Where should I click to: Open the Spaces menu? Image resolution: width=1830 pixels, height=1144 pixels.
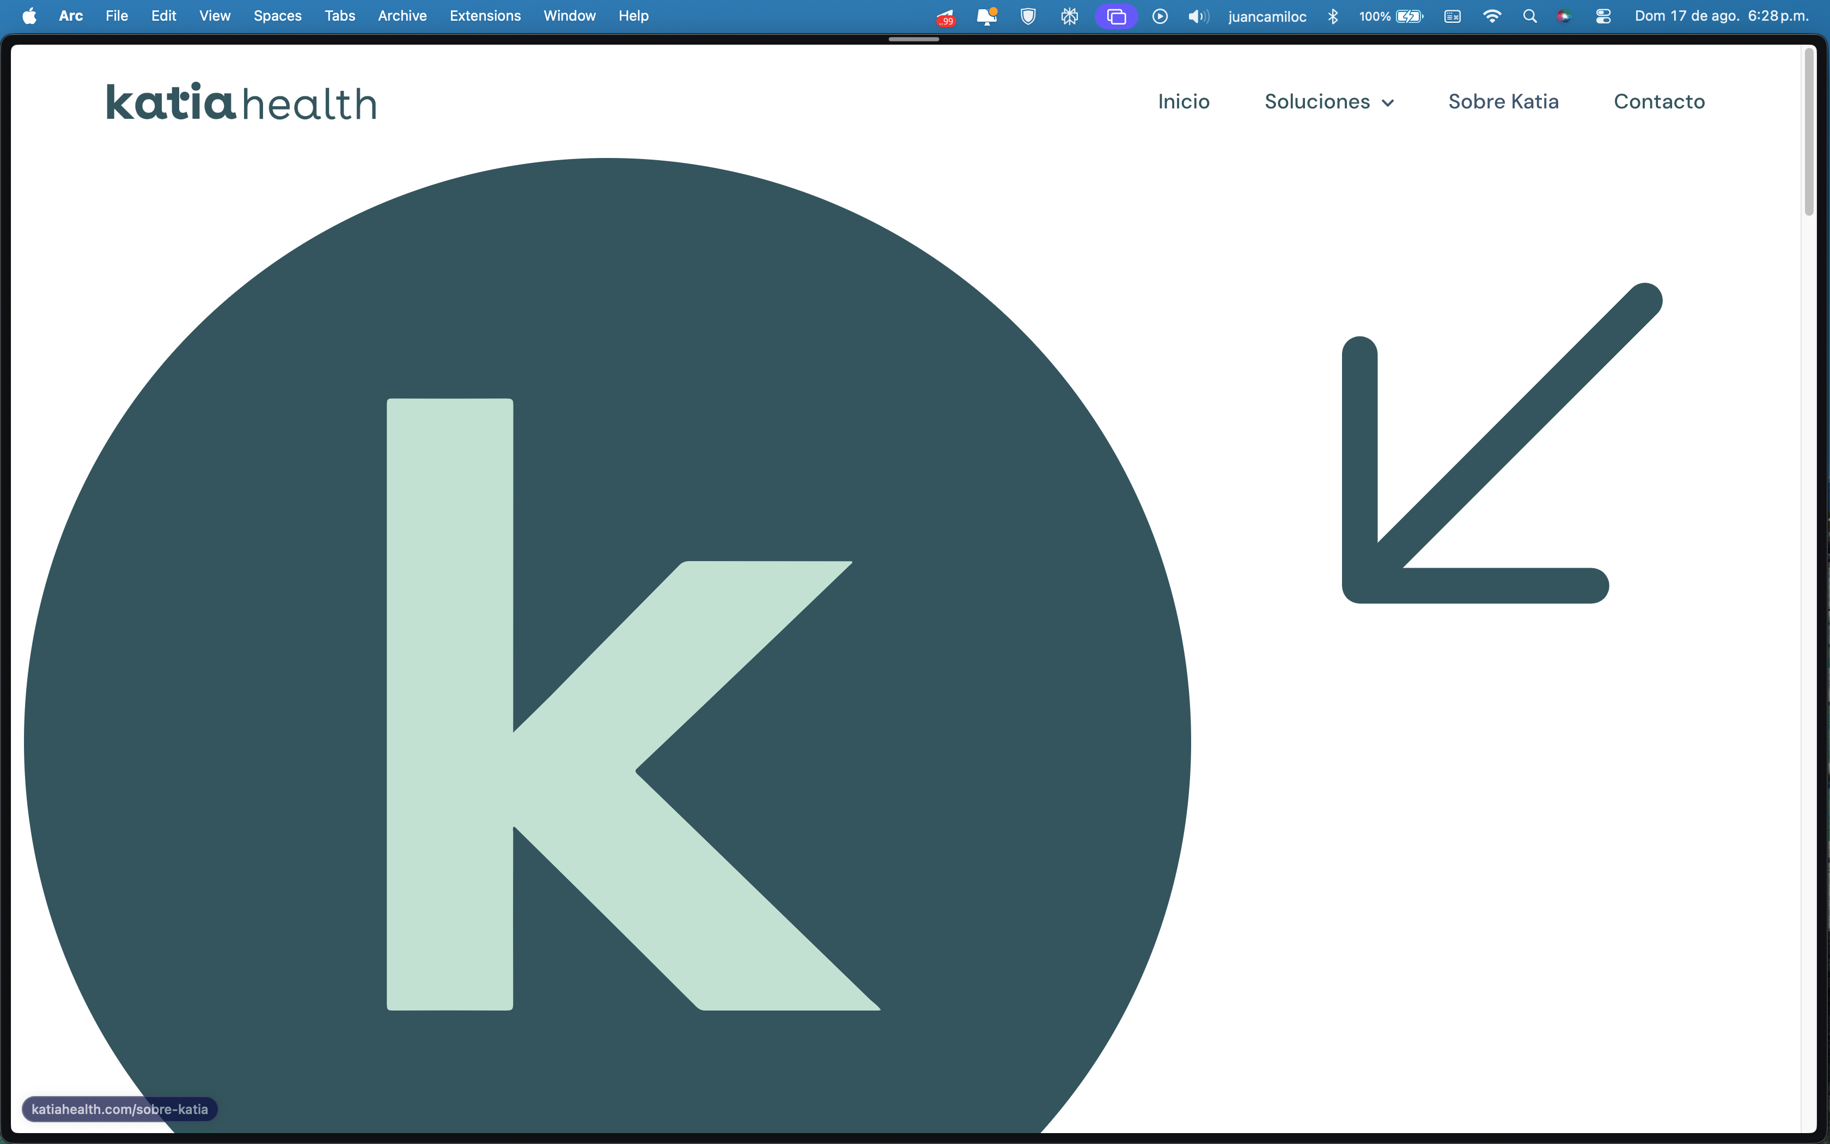coord(278,16)
